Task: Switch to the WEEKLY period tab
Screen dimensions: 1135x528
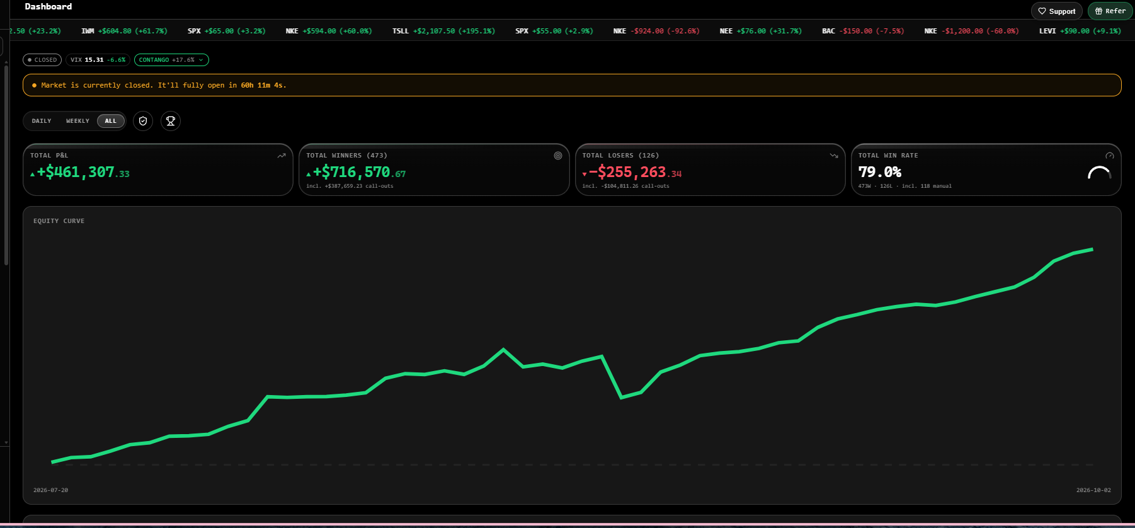Action: (77, 121)
